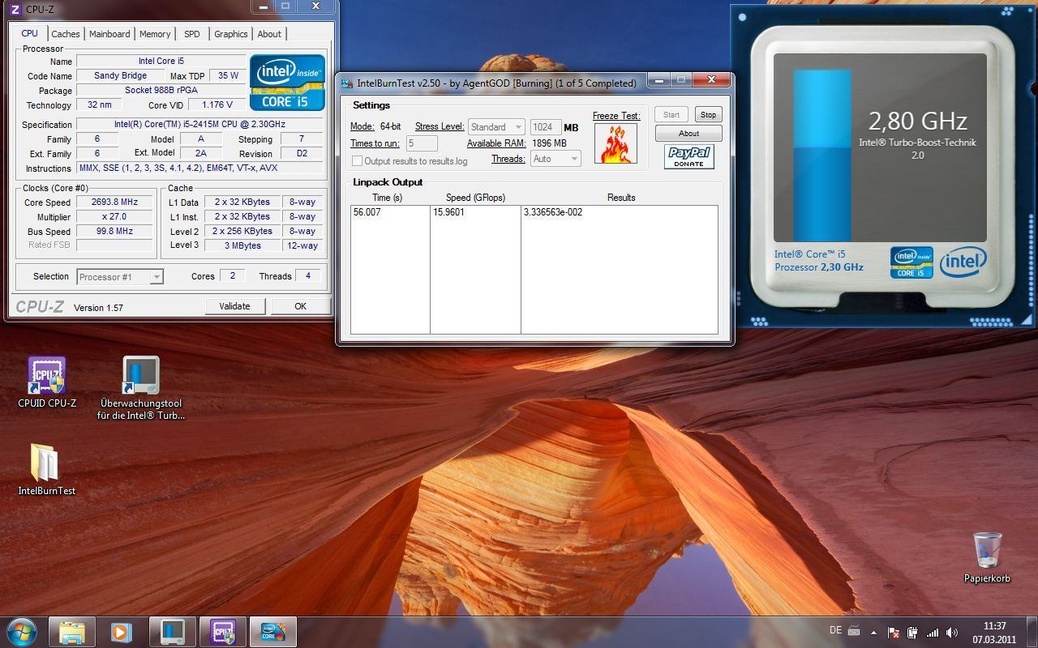Switch to the Caches tab
The width and height of the screenshot is (1038, 648).
66,34
